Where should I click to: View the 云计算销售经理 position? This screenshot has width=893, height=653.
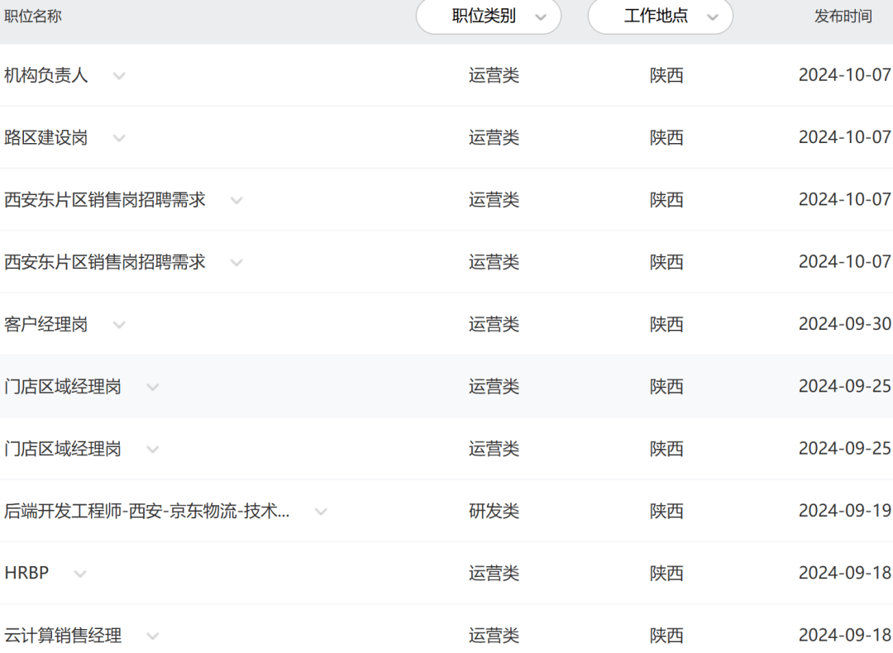63,636
